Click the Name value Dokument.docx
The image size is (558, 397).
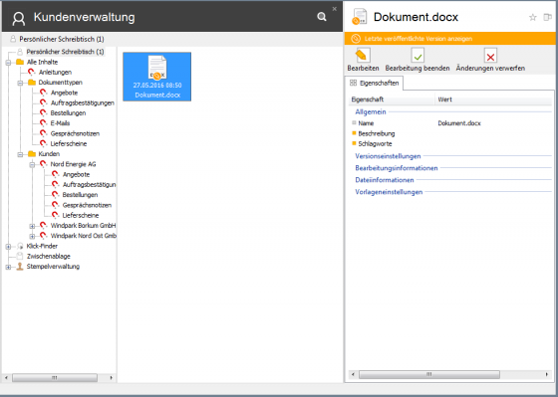click(x=459, y=123)
